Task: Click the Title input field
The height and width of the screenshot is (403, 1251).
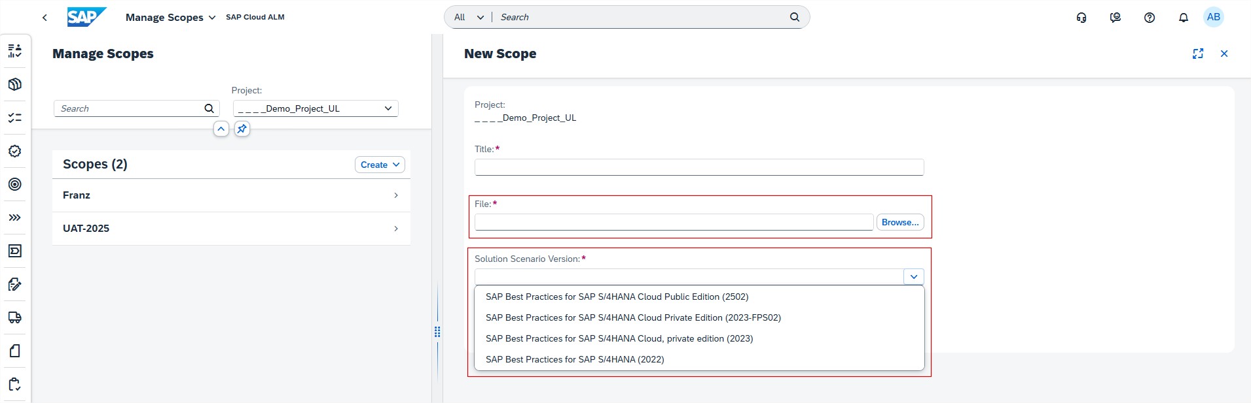Action: [x=698, y=167]
